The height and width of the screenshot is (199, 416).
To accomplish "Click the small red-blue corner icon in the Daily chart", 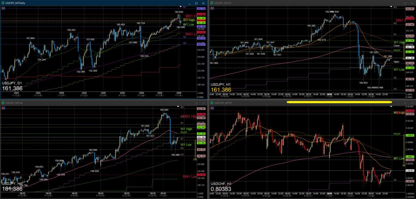I will (x=2, y=8).
